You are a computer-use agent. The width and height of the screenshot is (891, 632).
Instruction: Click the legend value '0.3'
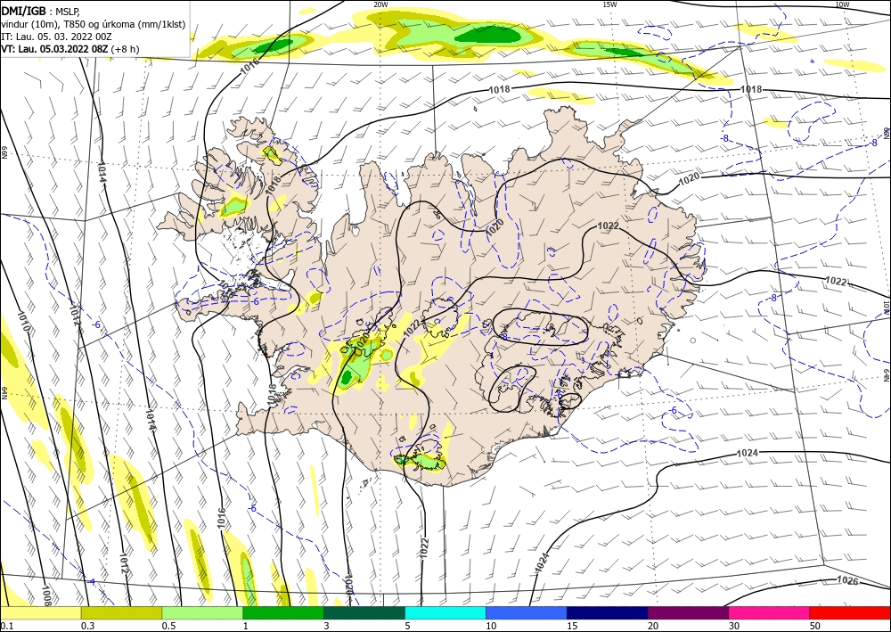[x=87, y=626]
